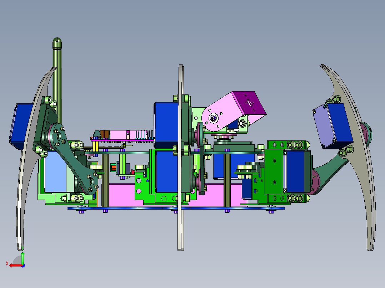
Task: Select the tall vertical center leg plate
Action: click(x=181, y=157)
